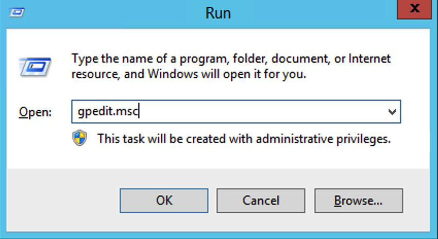
Task: Click the "Run" title text
Action: [x=219, y=11]
